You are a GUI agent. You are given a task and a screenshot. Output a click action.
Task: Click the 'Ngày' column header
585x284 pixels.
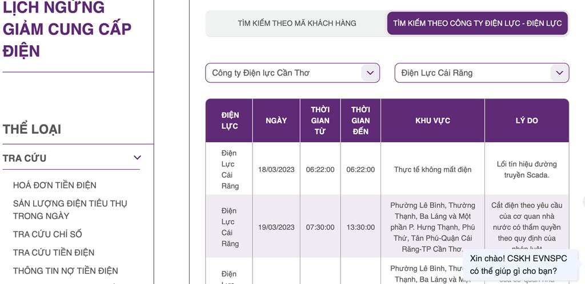point(276,121)
